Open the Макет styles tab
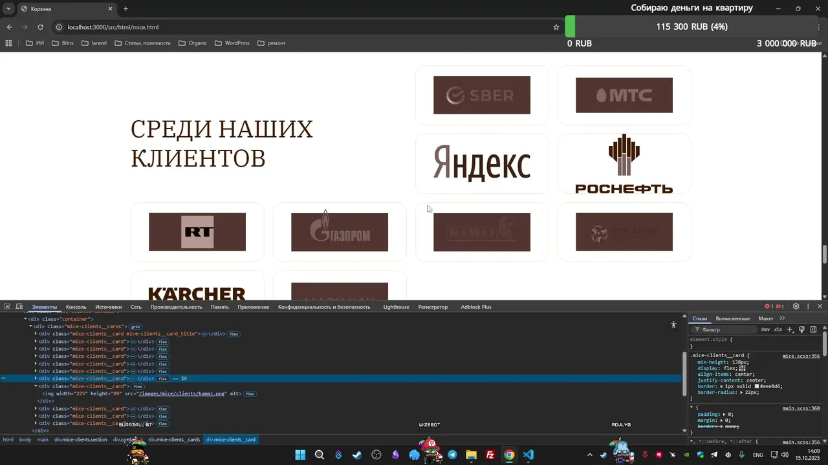The image size is (828, 465). (x=766, y=318)
